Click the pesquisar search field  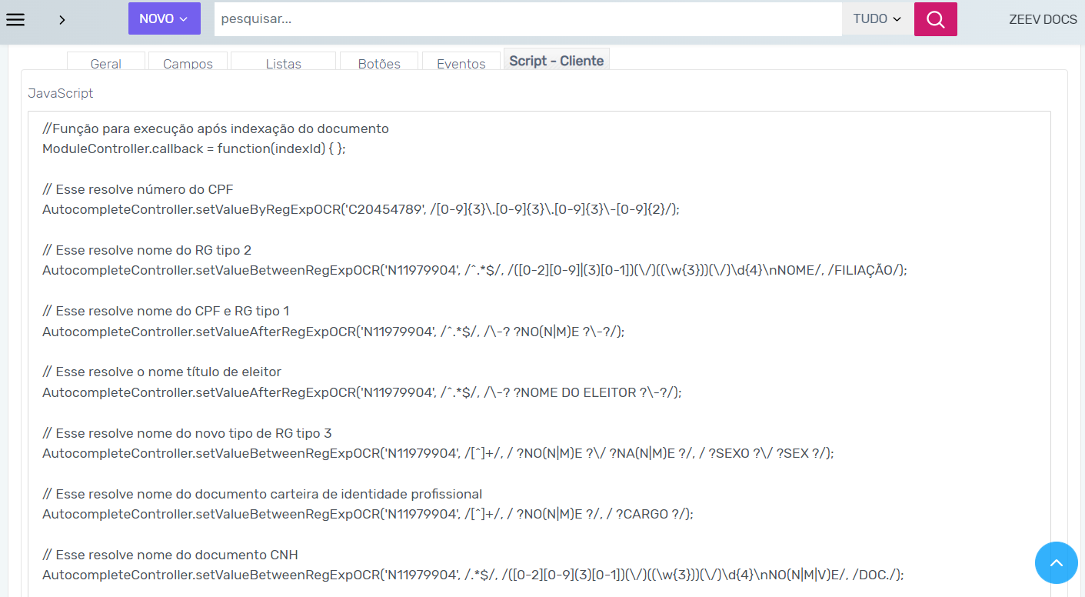coord(528,19)
